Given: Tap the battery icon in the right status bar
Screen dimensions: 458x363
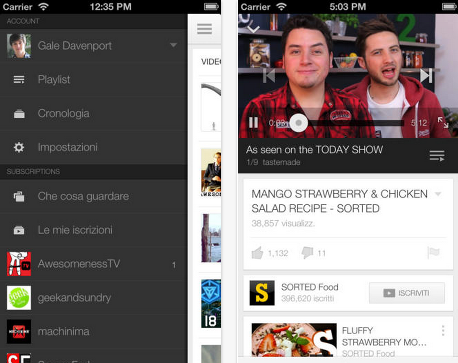Looking at the screenshot, I should point(449,7).
